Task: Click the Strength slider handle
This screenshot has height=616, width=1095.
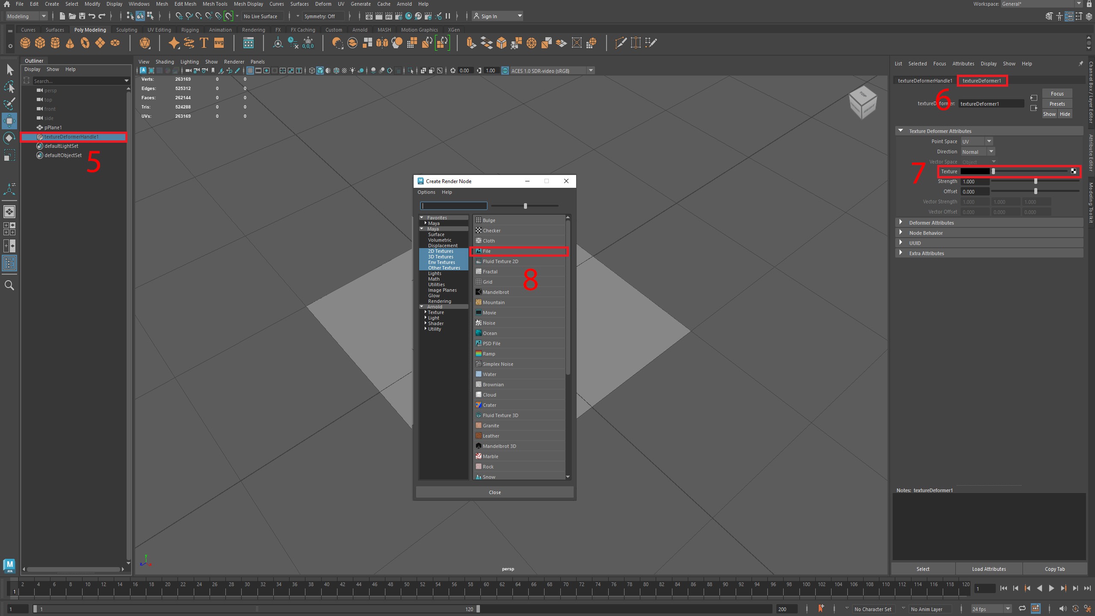Action: (1036, 181)
